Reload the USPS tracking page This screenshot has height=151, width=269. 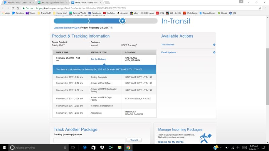13,8
